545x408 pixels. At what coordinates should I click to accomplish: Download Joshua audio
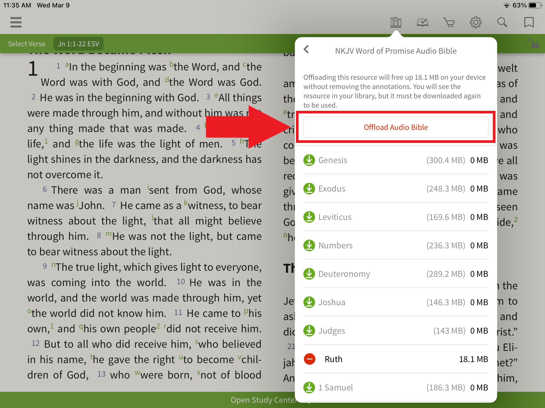tap(309, 302)
